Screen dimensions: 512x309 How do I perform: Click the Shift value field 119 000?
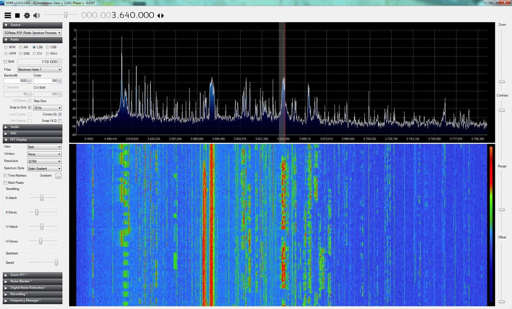click(x=39, y=62)
